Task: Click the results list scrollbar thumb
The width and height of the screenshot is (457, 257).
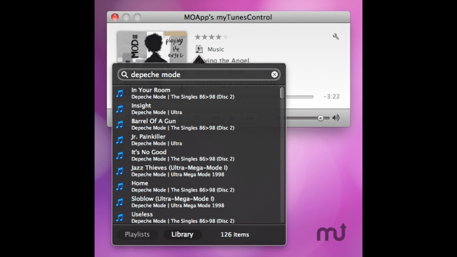Action: tap(282, 93)
